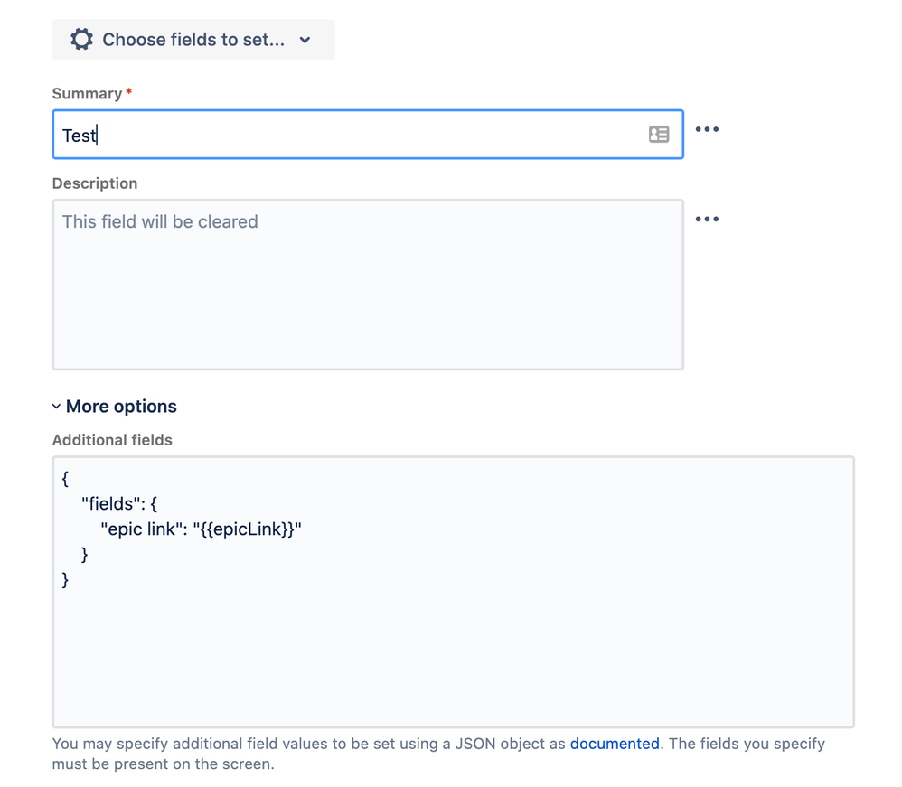Open the three-dot menu beside Summary
Viewport: 902px width, 787px height.
coord(707,129)
